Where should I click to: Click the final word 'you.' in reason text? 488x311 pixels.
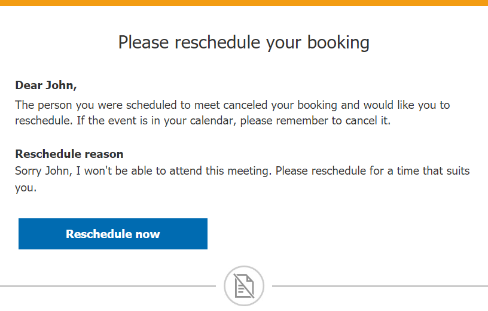[26, 188]
